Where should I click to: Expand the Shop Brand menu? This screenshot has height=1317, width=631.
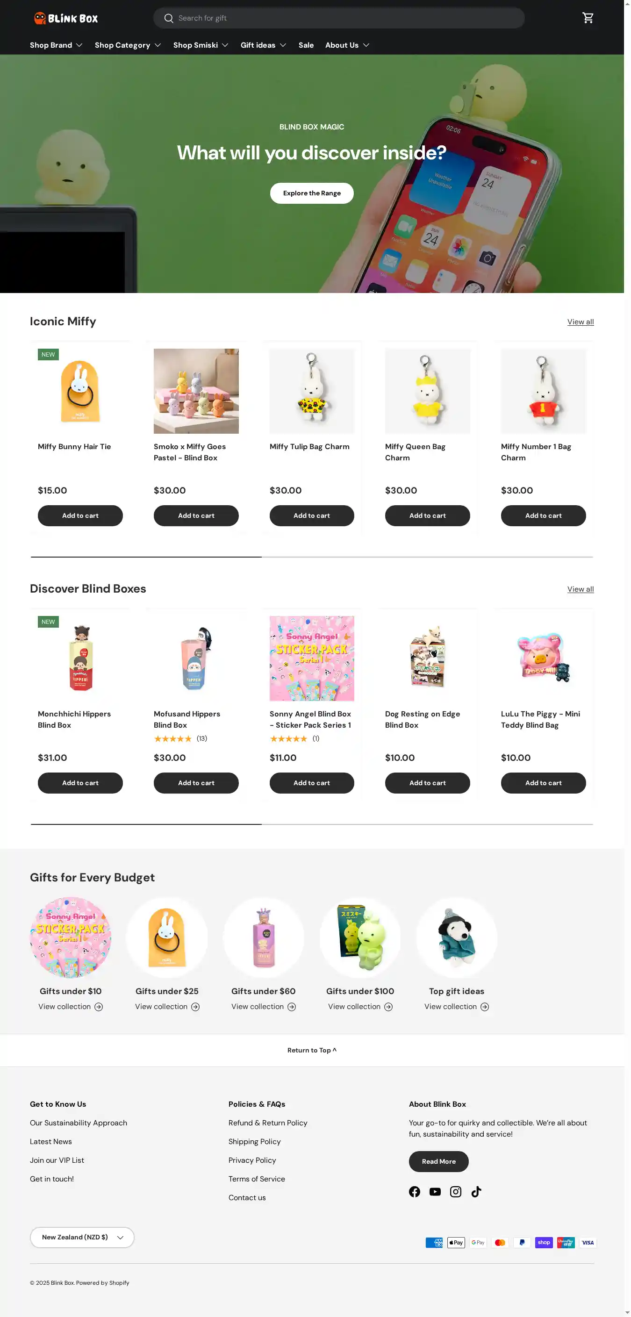56,45
